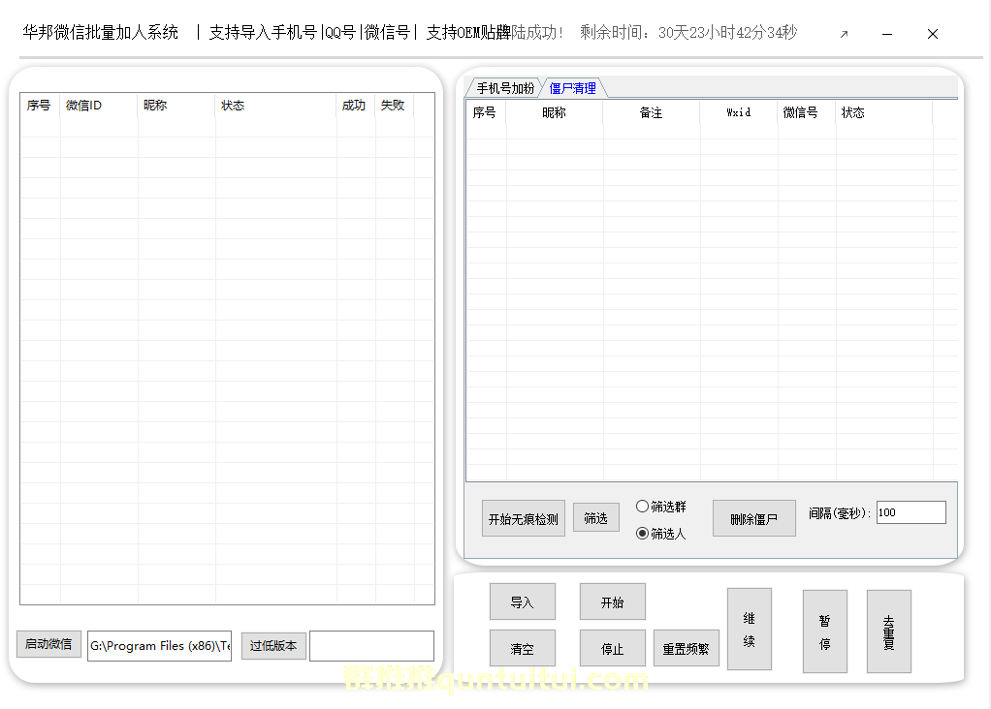Click the vertical 继续 button

(749, 629)
